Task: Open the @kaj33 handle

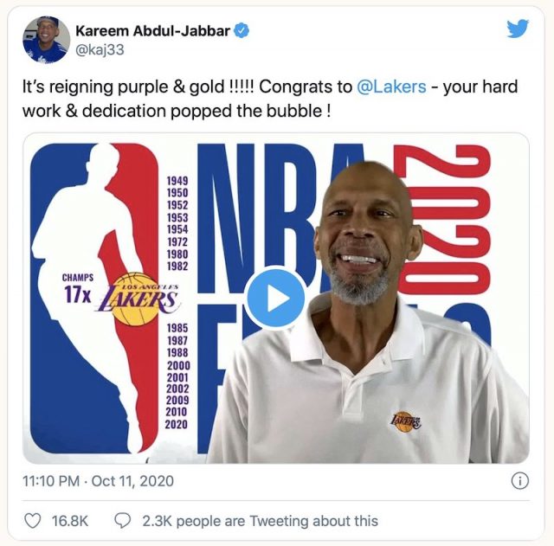Action: coord(100,50)
